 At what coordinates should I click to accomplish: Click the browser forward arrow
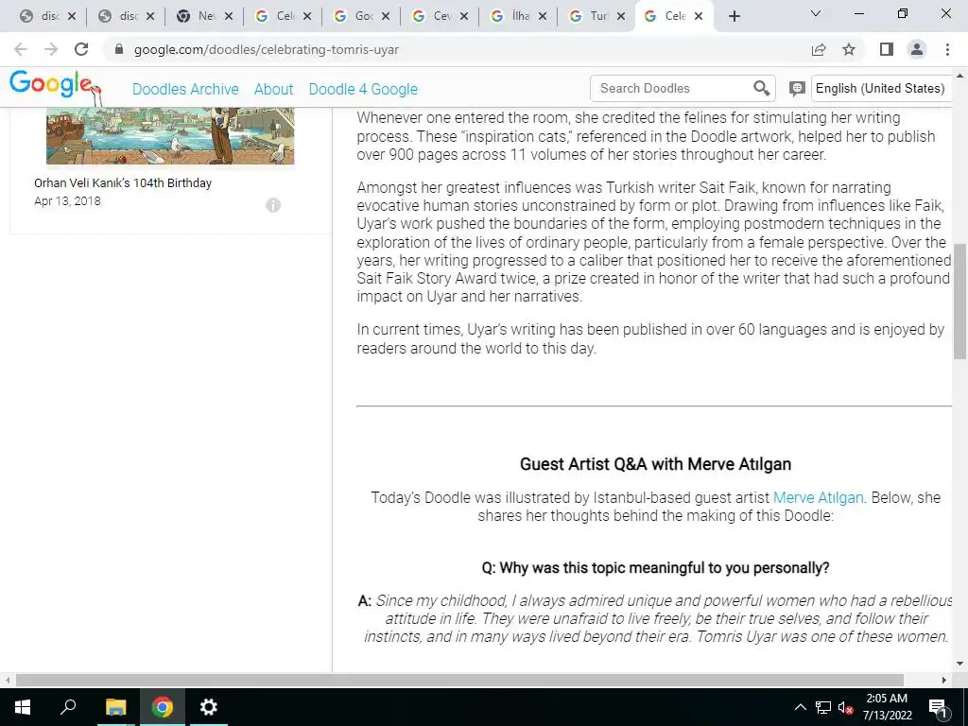tap(51, 49)
